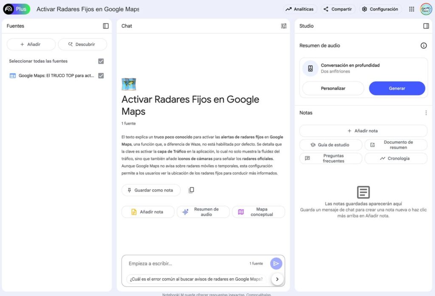Click the Conversación en profundidad speaker icon
435x296 pixels.
311,68
